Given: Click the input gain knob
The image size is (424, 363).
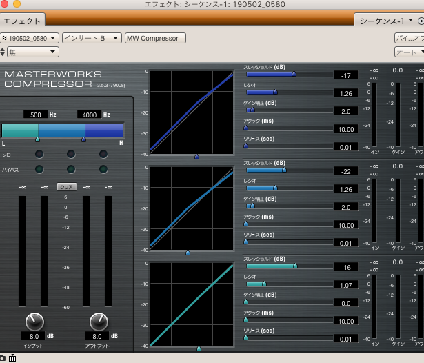Looking at the screenshot, I should click(x=34, y=322).
